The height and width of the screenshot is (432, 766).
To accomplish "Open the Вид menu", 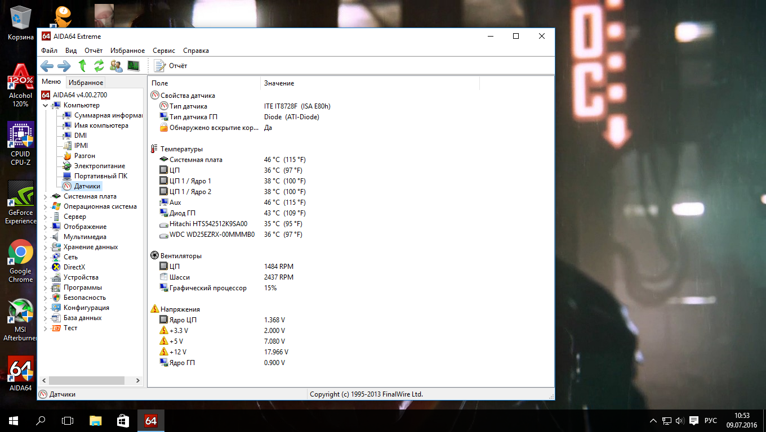I will point(71,51).
